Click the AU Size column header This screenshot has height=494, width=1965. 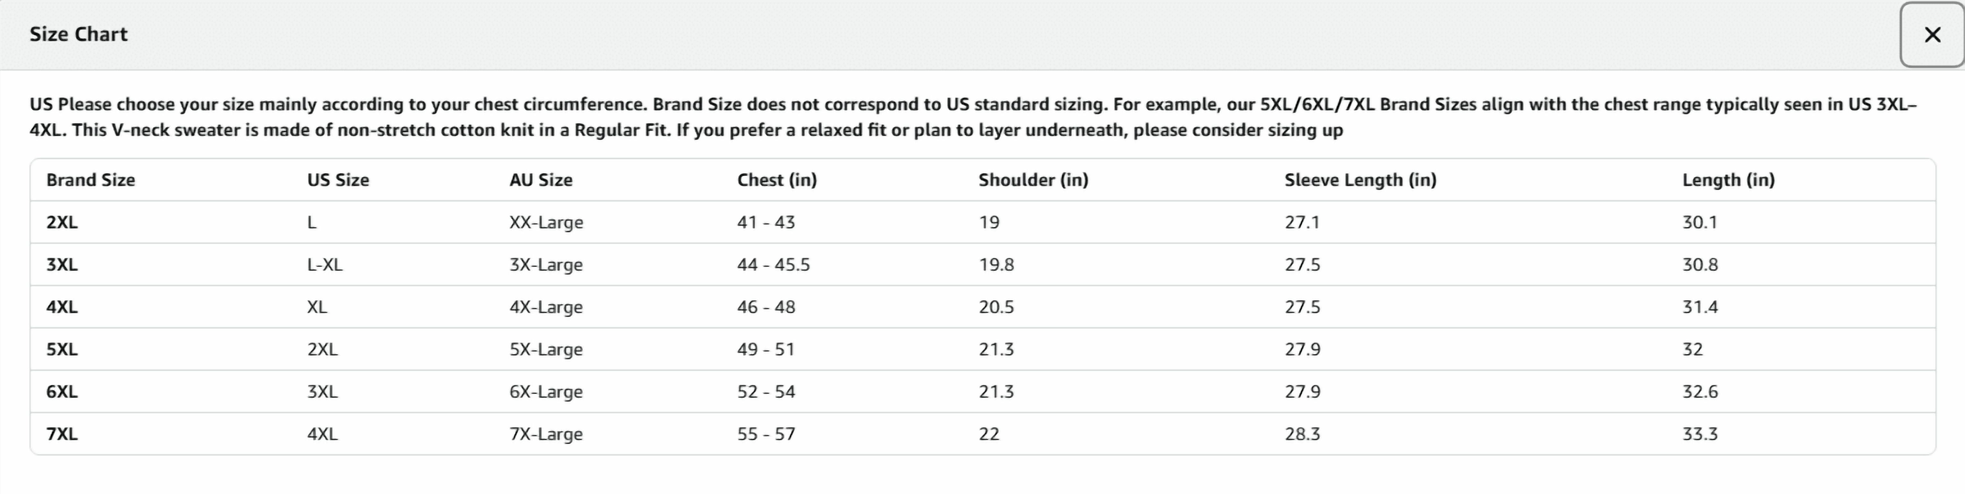tap(541, 180)
